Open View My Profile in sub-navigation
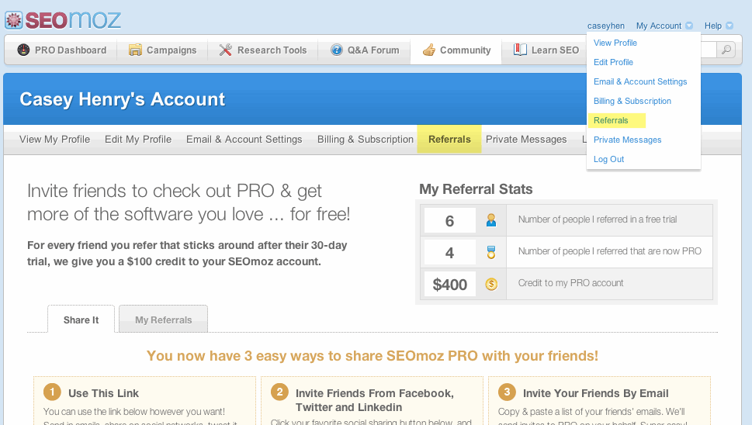 (x=54, y=140)
